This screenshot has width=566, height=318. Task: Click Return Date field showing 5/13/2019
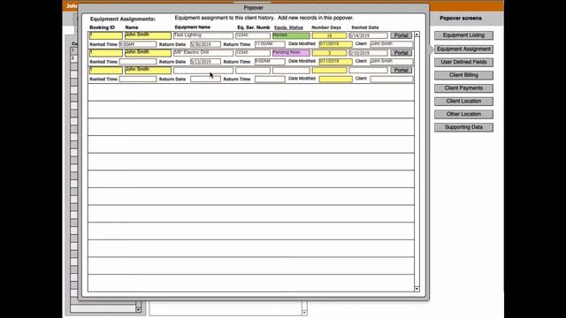[x=205, y=62]
